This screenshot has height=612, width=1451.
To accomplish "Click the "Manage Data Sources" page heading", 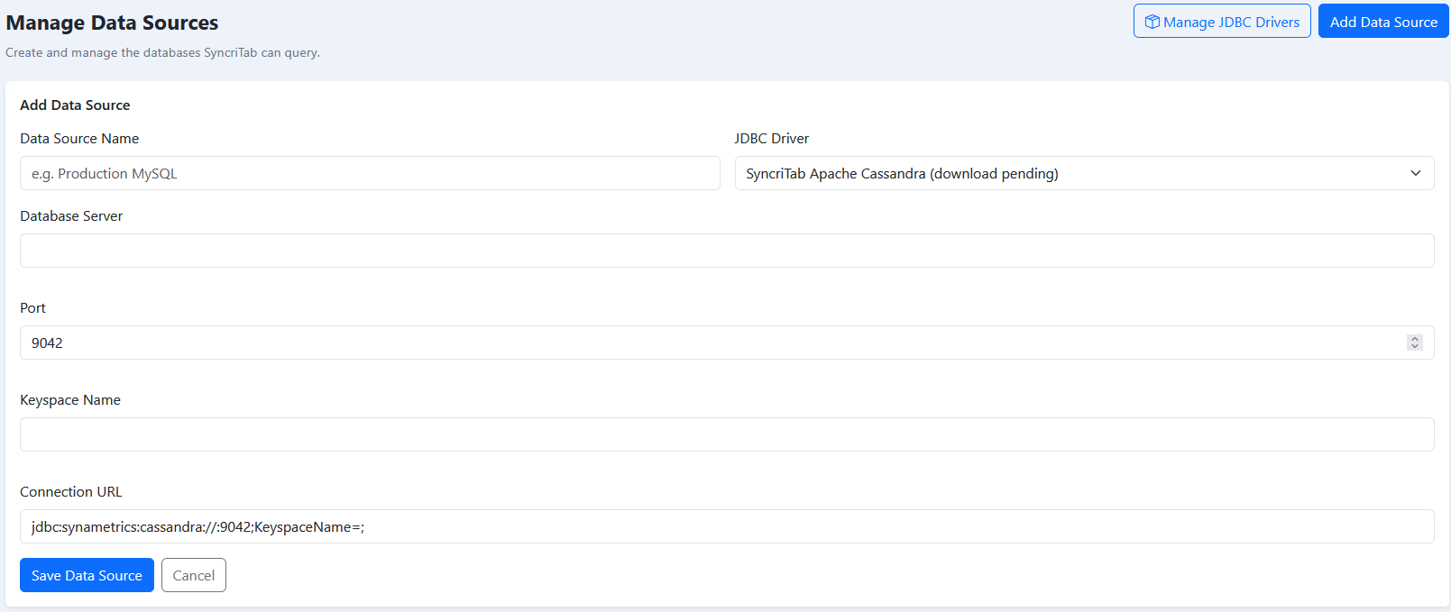I will coord(112,23).
